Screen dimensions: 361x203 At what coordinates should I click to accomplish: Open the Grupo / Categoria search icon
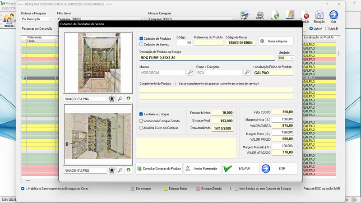click(246, 72)
